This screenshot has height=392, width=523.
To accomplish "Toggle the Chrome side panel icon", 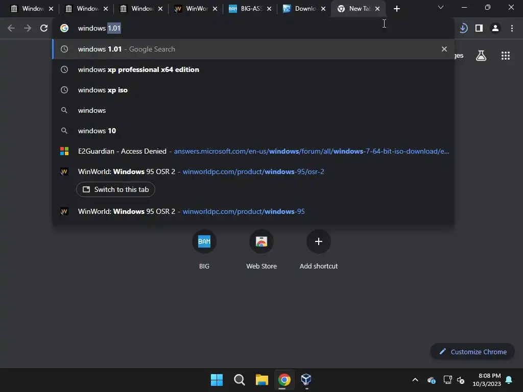I will tap(479, 29).
